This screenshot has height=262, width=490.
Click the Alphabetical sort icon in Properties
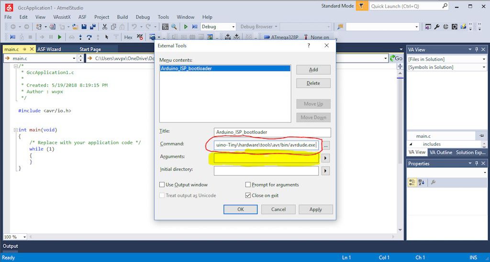click(421, 182)
